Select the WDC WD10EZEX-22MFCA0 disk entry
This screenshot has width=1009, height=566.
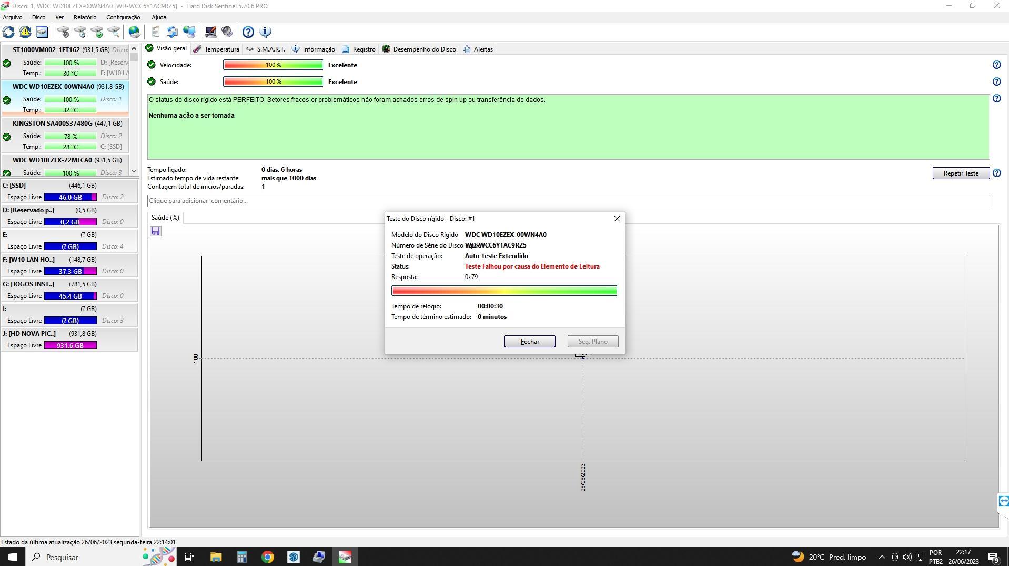[65, 166]
